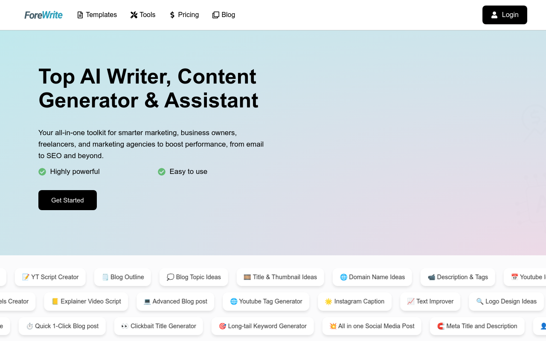Click the green checkmark beside Highly powerful
Screen dimensions: 546x341
[42, 172]
